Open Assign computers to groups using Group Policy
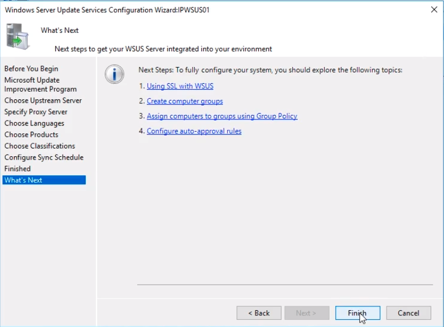444x327 pixels. coord(222,116)
